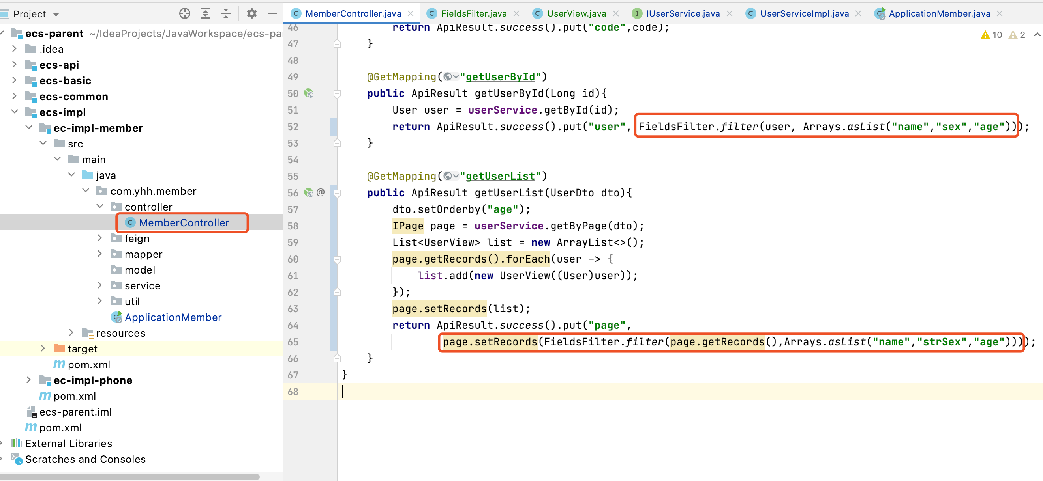The width and height of the screenshot is (1043, 481).
Task: Close the UserView.java tab
Action: click(616, 14)
